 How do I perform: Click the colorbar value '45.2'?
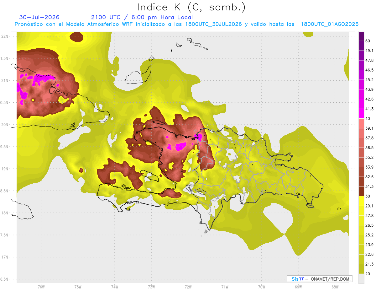click(x=369, y=80)
